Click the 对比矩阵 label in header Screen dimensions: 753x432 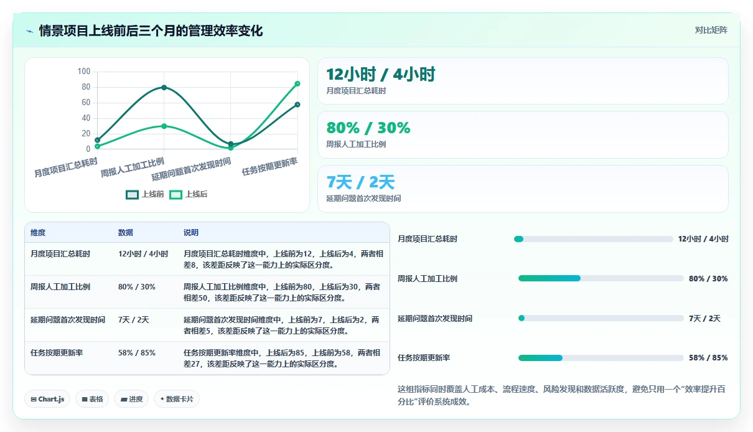(711, 30)
